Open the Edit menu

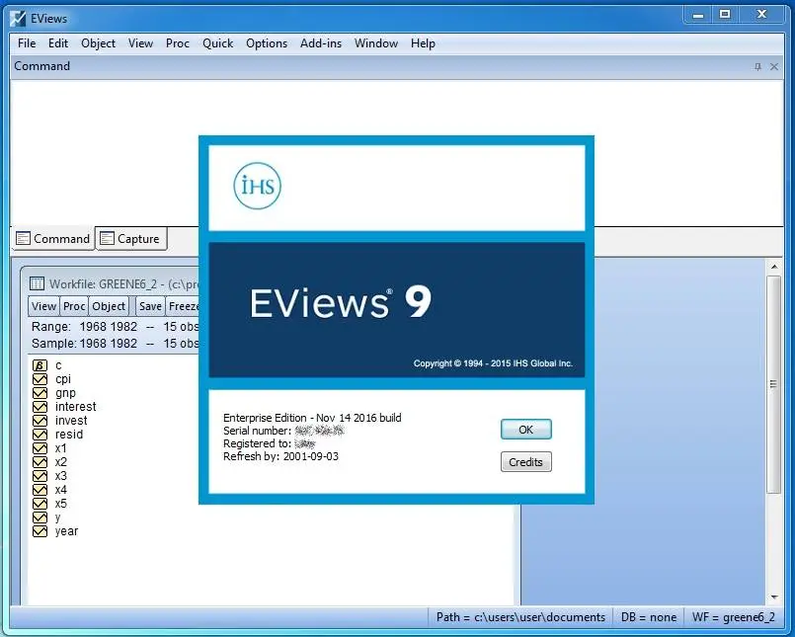click(x=58, y=43)
